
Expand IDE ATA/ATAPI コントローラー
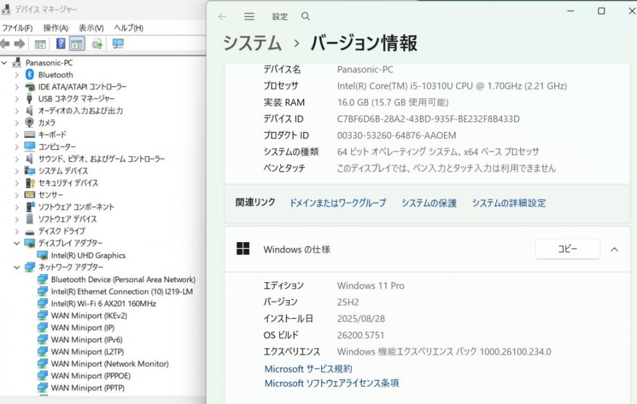tap(17, 87)
